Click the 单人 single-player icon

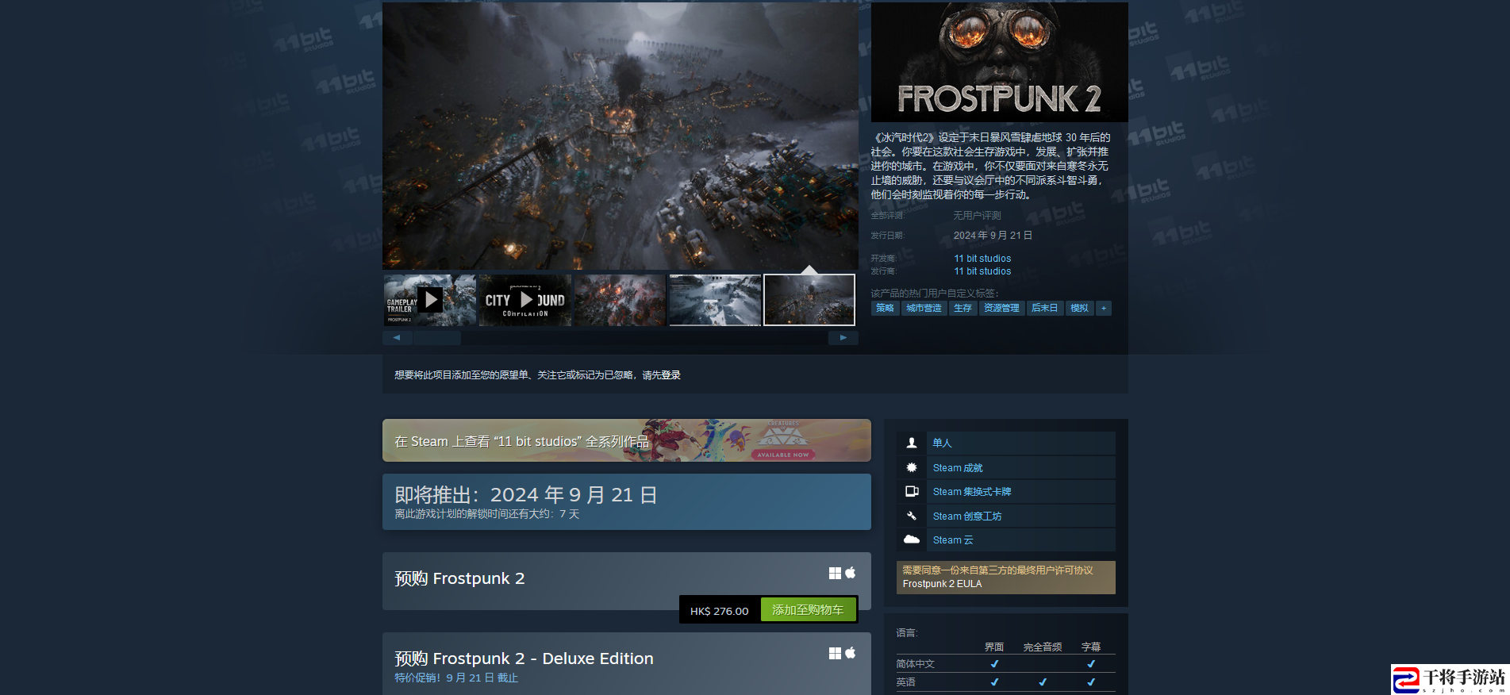[x=912, y=443]
